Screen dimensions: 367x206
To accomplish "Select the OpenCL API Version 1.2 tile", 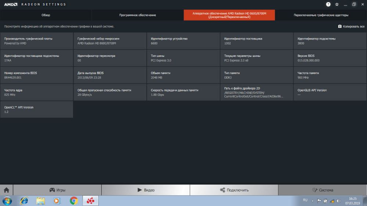I will click(x=36, y=110).
